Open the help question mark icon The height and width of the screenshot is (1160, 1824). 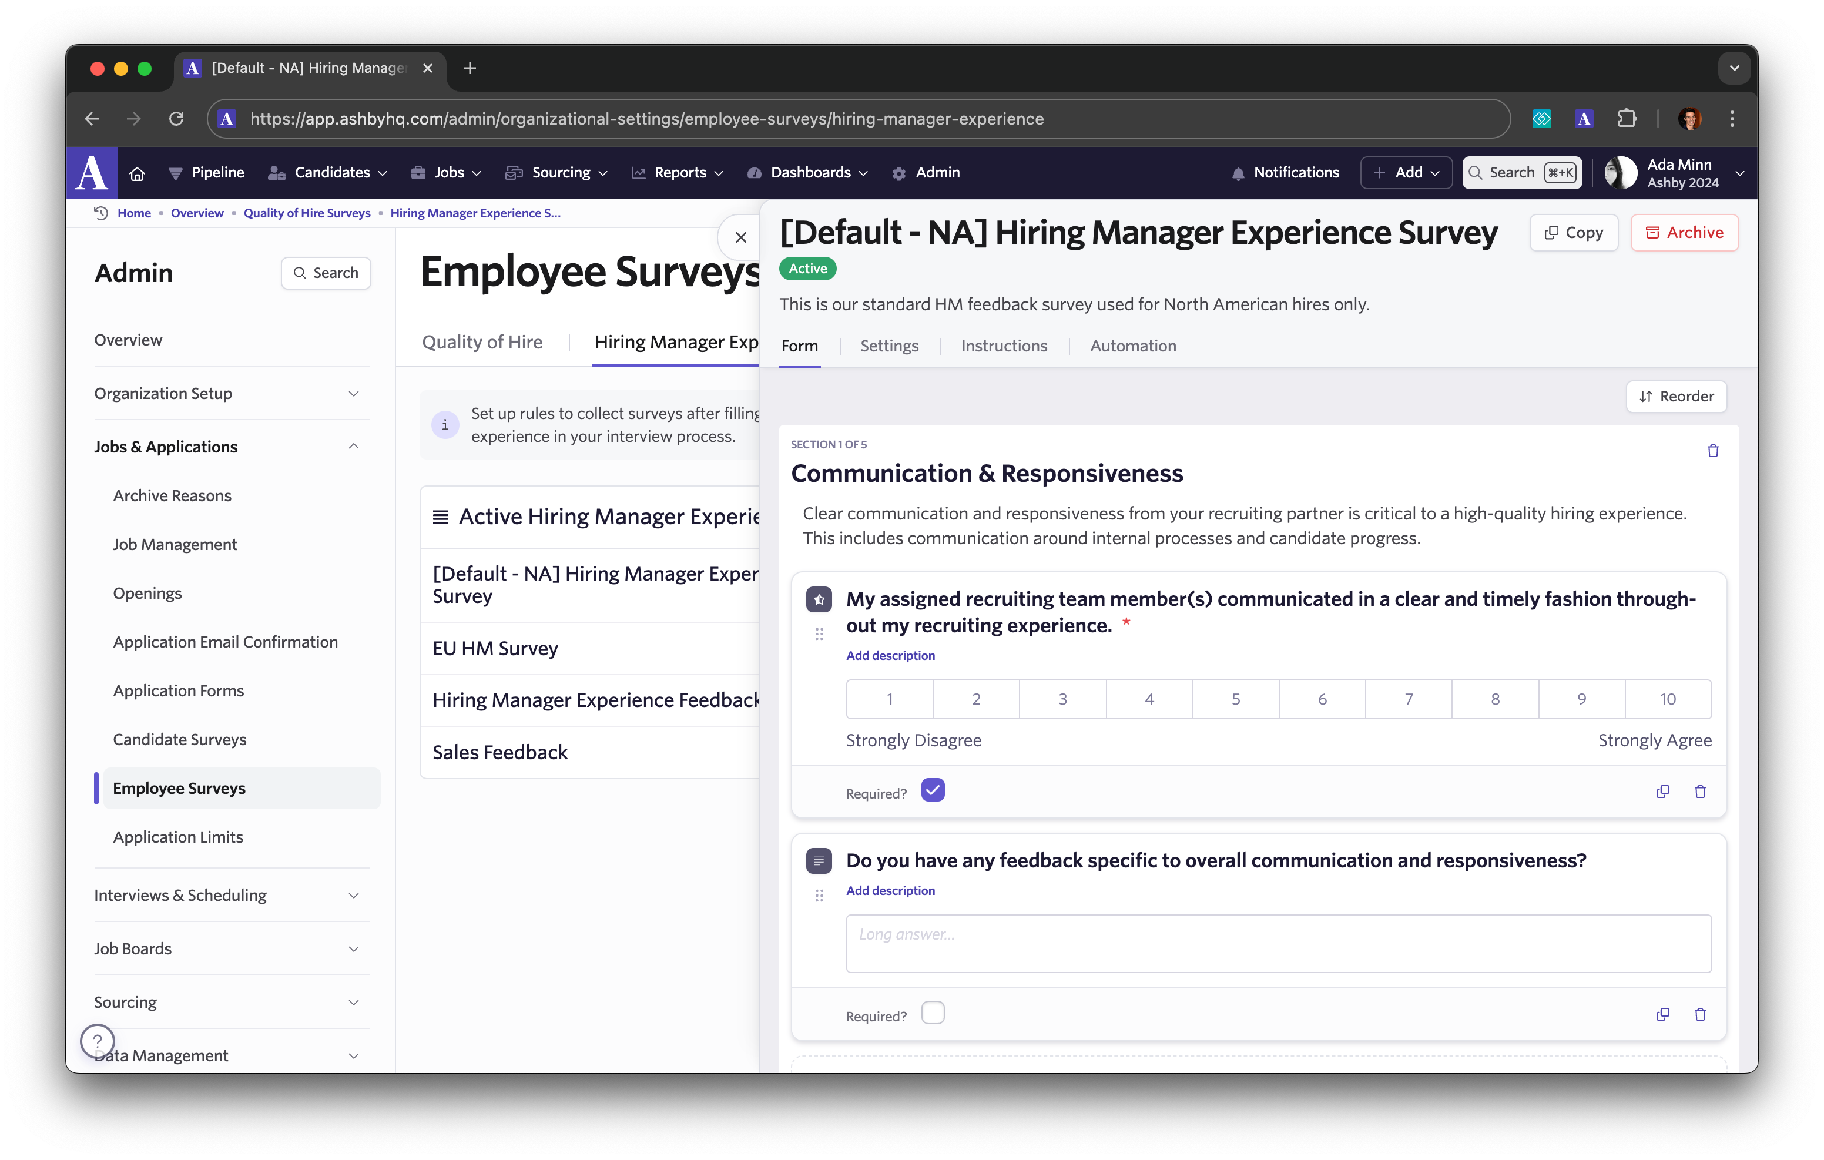click(x=98, y=1040)
